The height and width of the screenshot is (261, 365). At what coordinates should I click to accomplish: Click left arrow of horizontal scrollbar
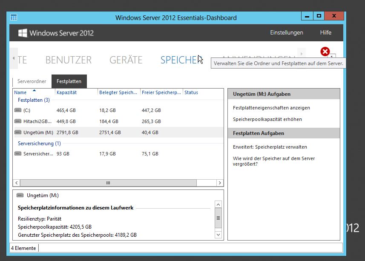point(17,183)
